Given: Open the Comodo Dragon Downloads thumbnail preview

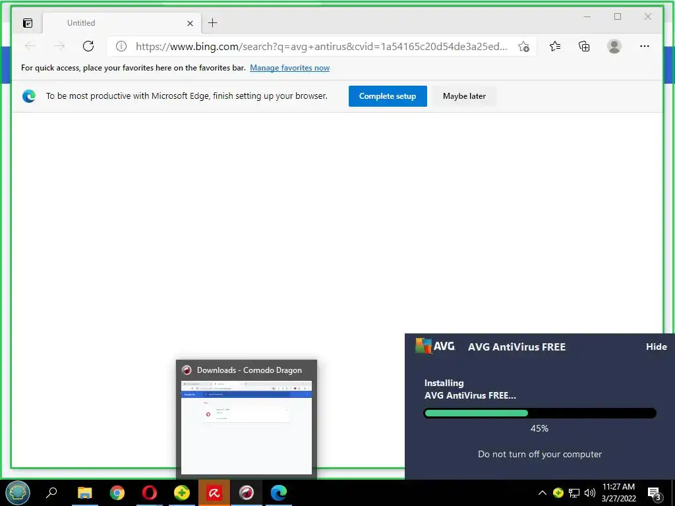Looking at the screenshot, I should pos(247,427).
